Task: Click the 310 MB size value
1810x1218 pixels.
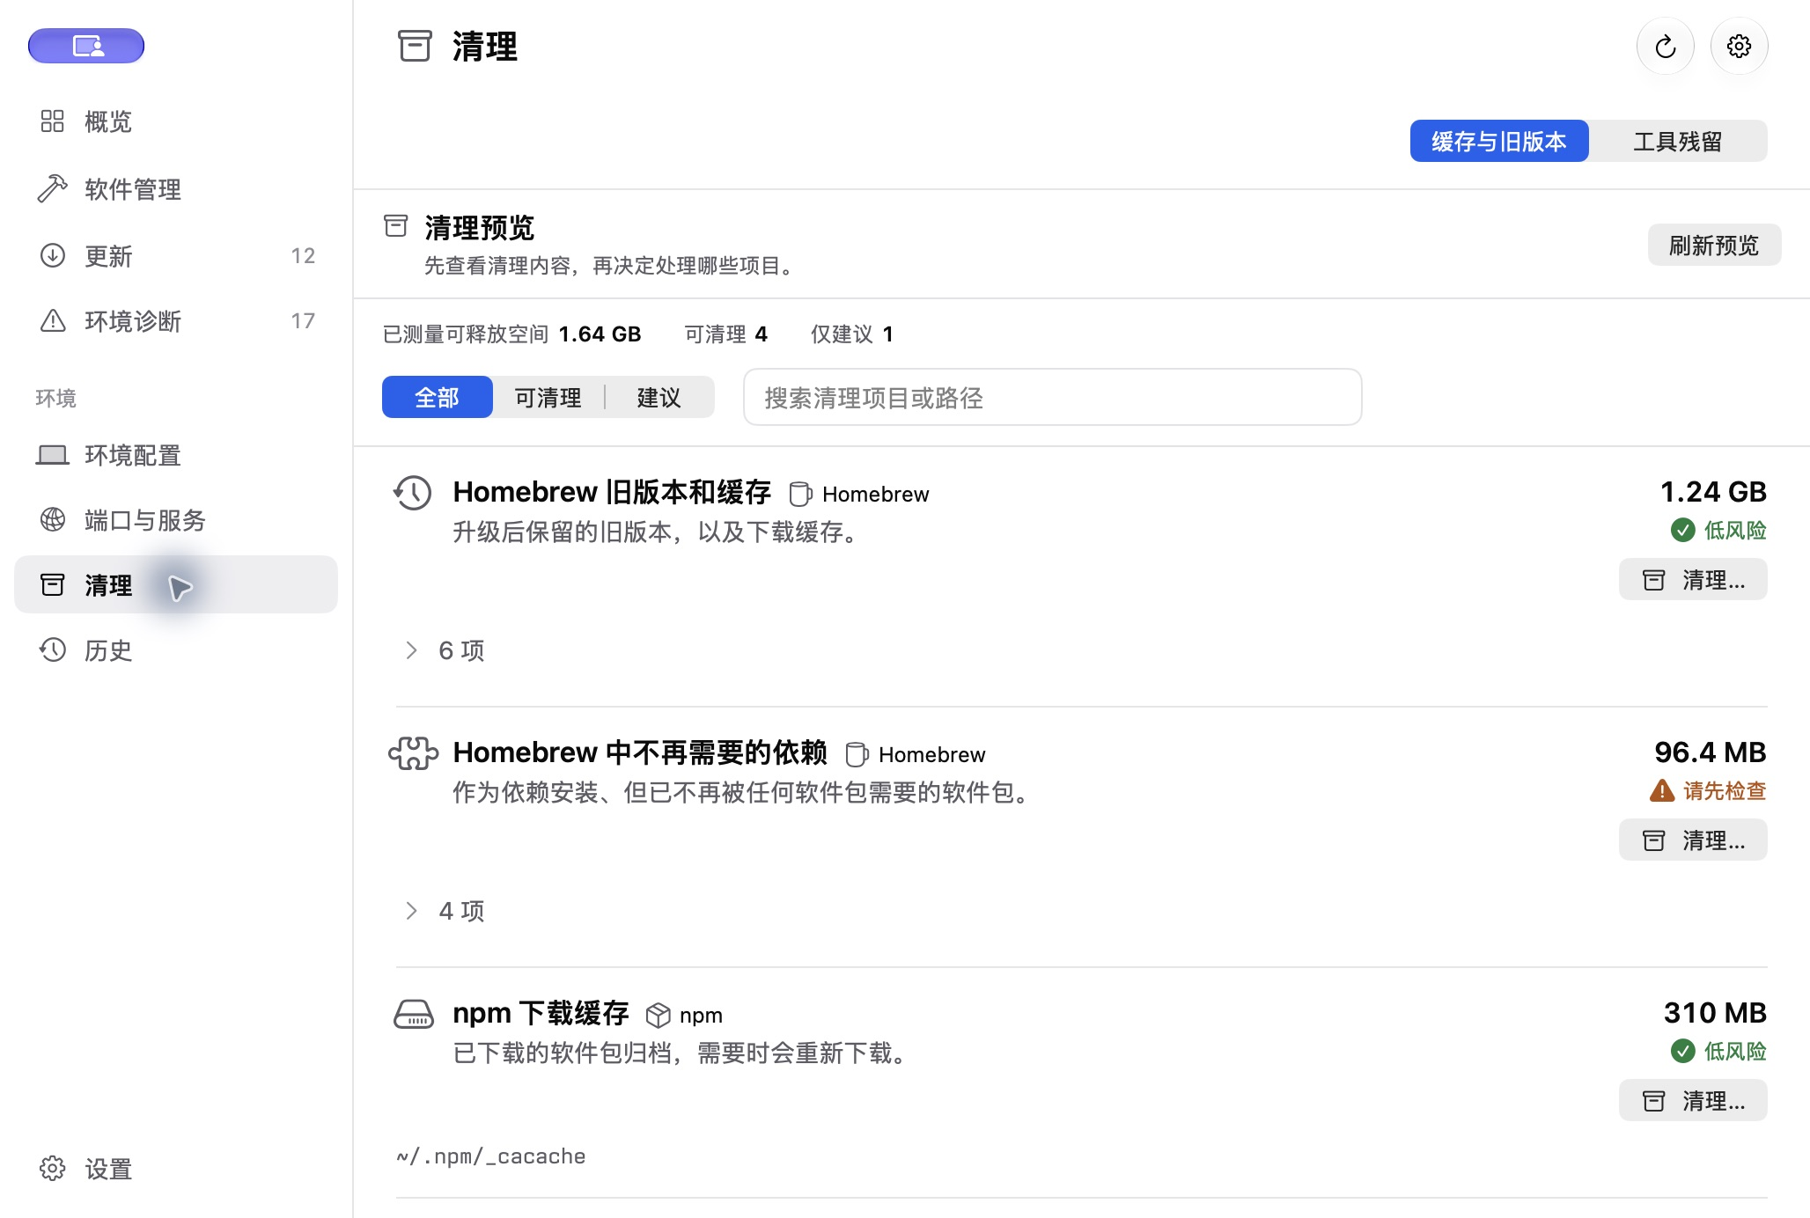Action: point(1715,1012)
